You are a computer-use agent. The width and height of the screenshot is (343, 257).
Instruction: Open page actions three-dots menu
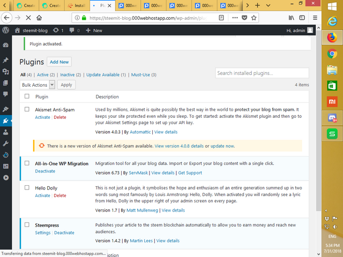[235, 18]
